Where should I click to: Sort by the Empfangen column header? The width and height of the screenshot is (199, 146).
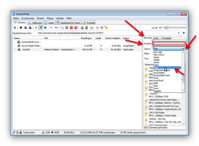86,38
